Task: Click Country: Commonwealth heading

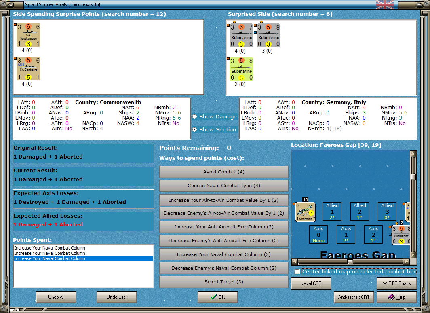Action: pos(108,102)
